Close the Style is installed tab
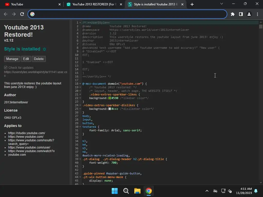Screen dimensions: 263x197 (182, 4)
